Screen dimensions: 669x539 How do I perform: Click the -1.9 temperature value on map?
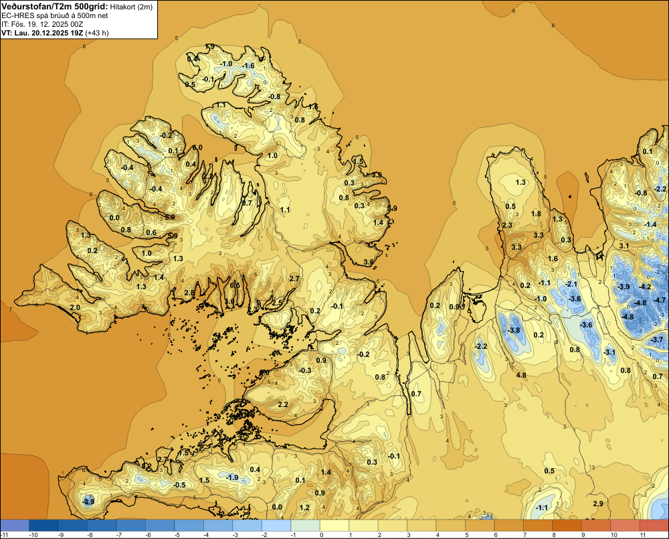point(232,477)
